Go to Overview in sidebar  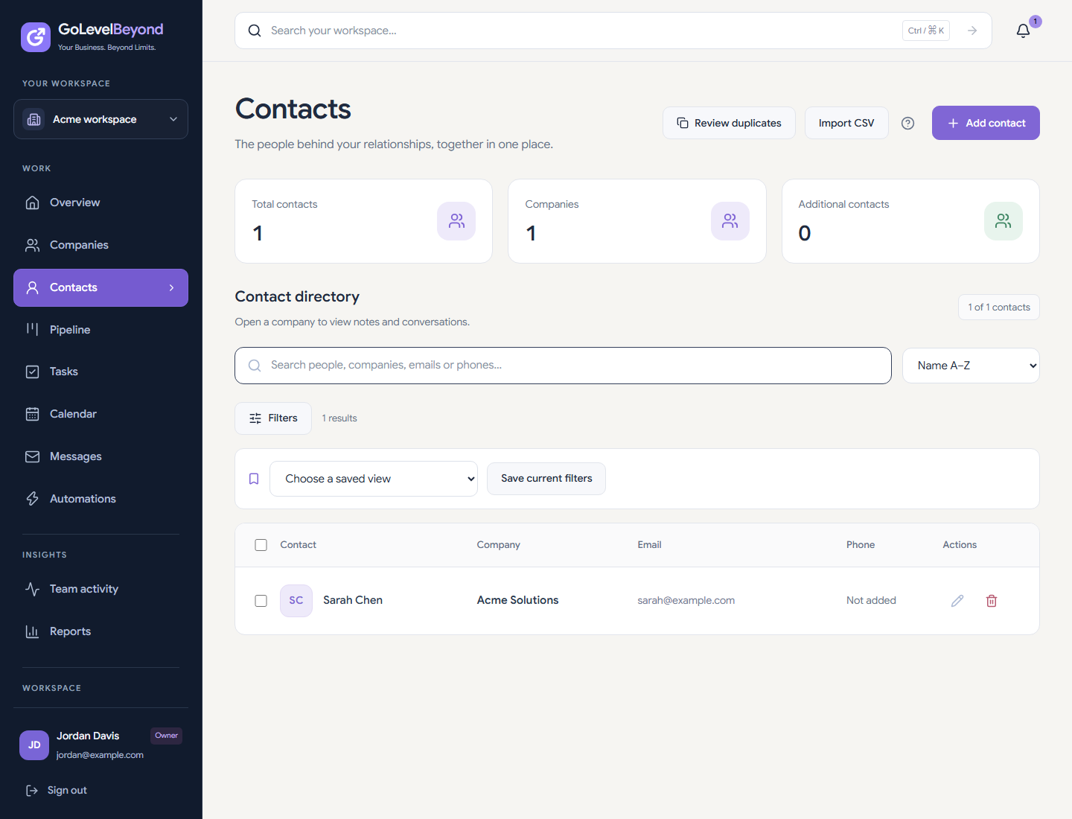100,203
